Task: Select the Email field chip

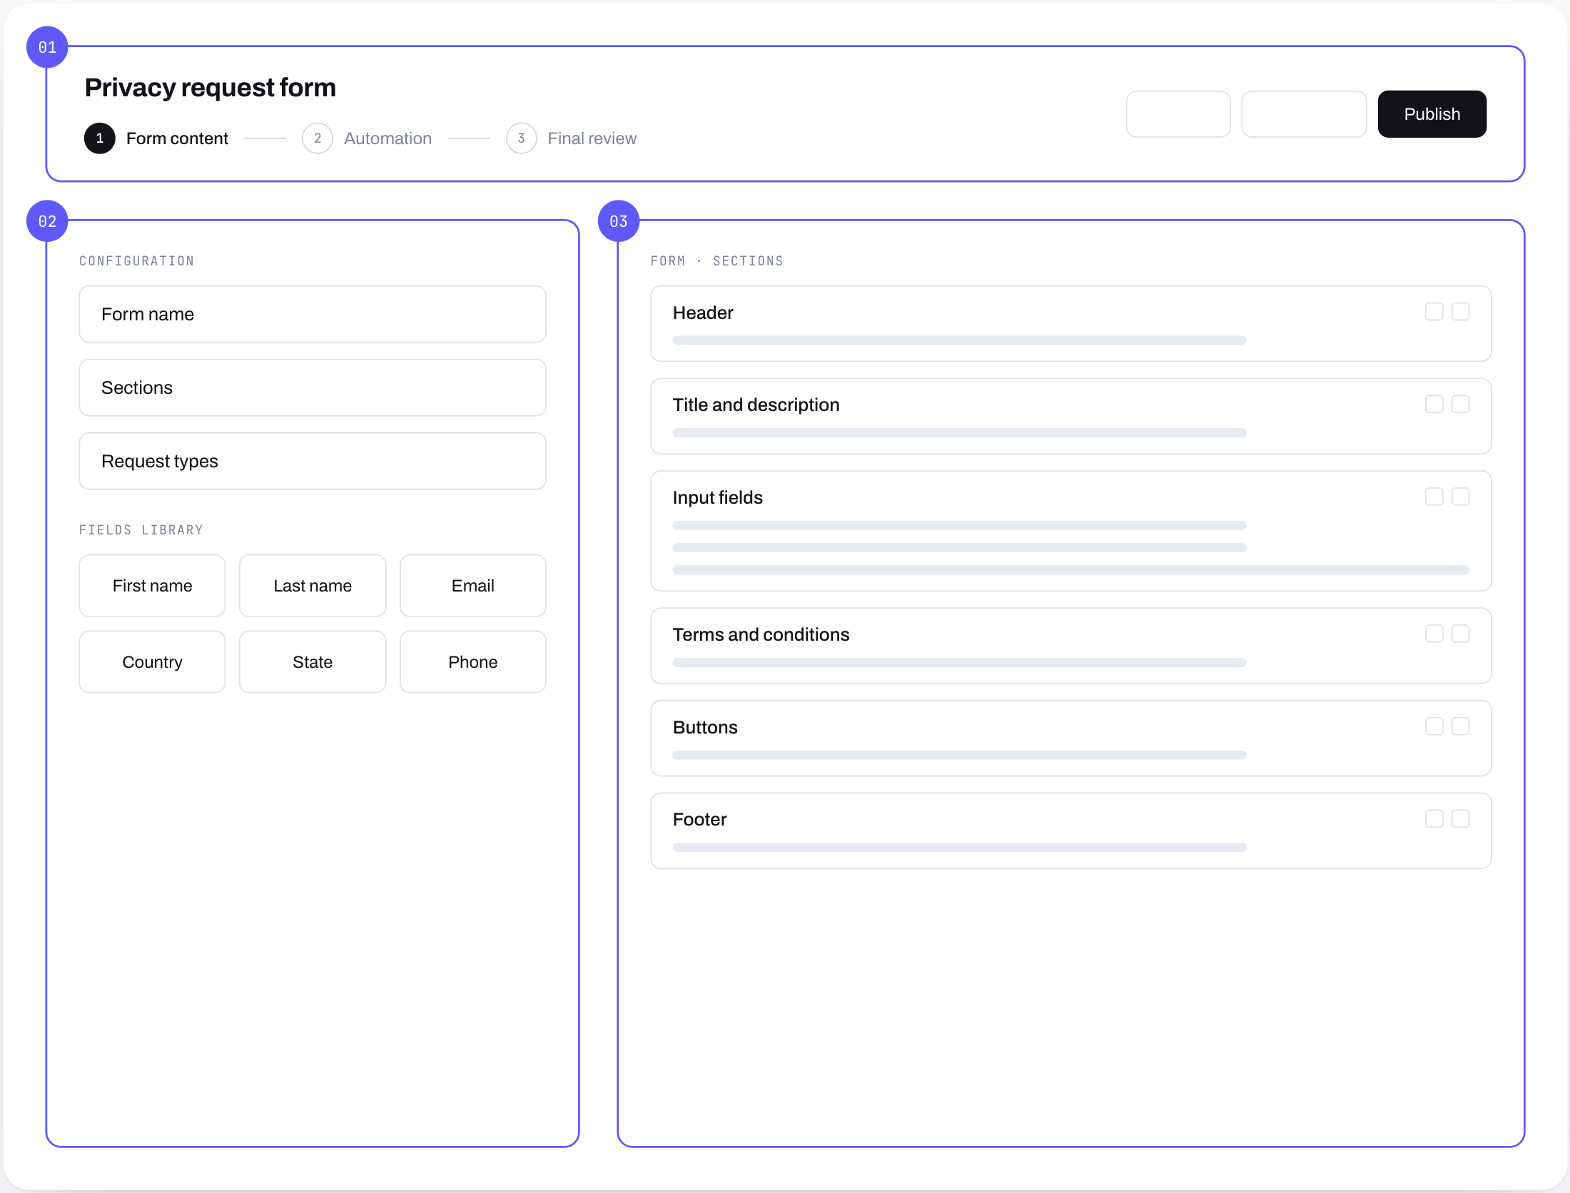Action: tap(473, 586)
